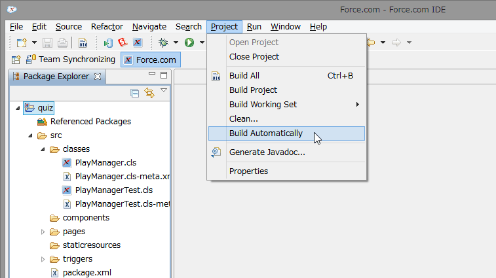The height and width of the screenshot is (278, 496).
Task: Toggle Build Automatically option
Action: (286, 133)
